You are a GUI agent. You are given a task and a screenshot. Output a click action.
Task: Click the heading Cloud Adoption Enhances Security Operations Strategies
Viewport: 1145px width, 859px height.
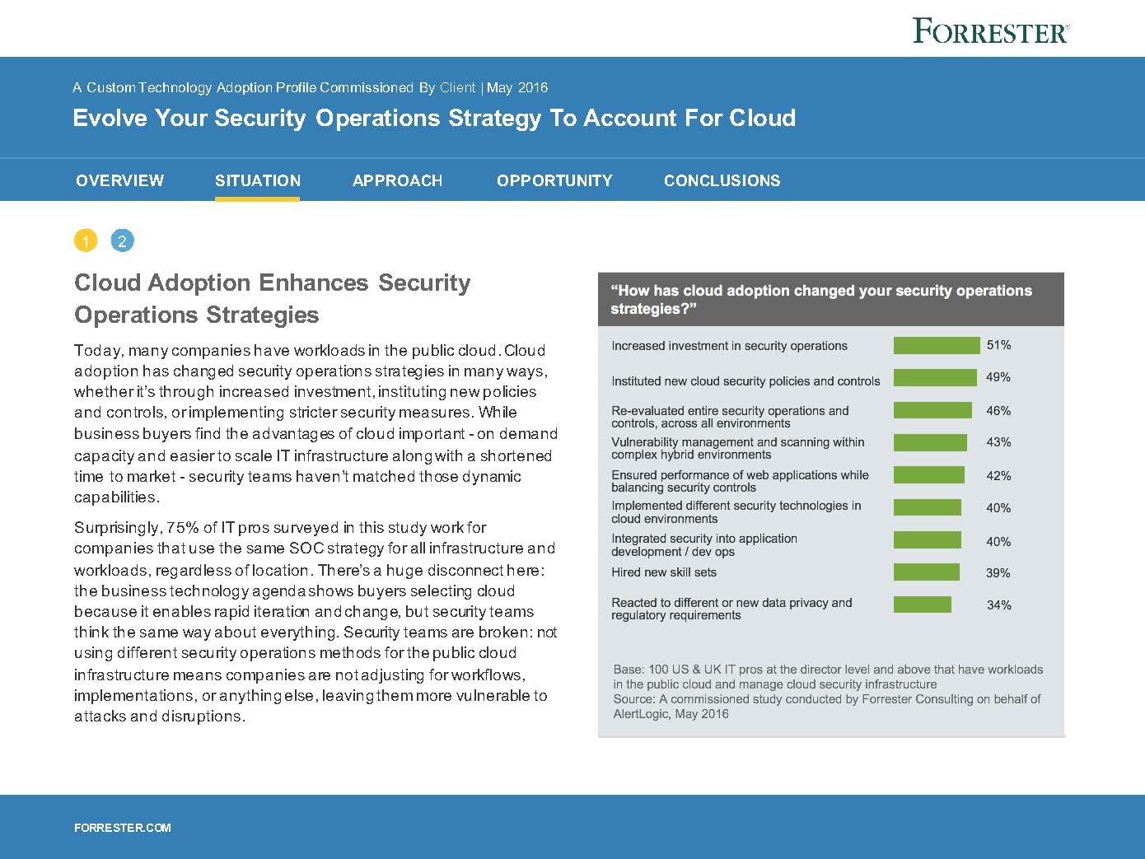coord(272,298)
